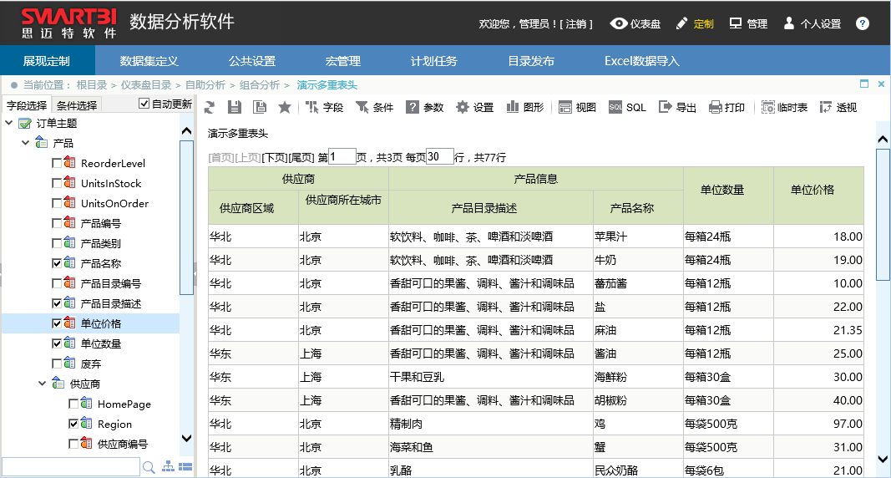Screen dimensions: 891x478
Task: Uncheck the 单位价格 field
Action: click(56, 324)
